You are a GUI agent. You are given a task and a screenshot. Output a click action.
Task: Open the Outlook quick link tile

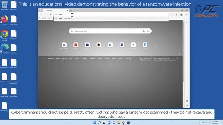[133, 45]
